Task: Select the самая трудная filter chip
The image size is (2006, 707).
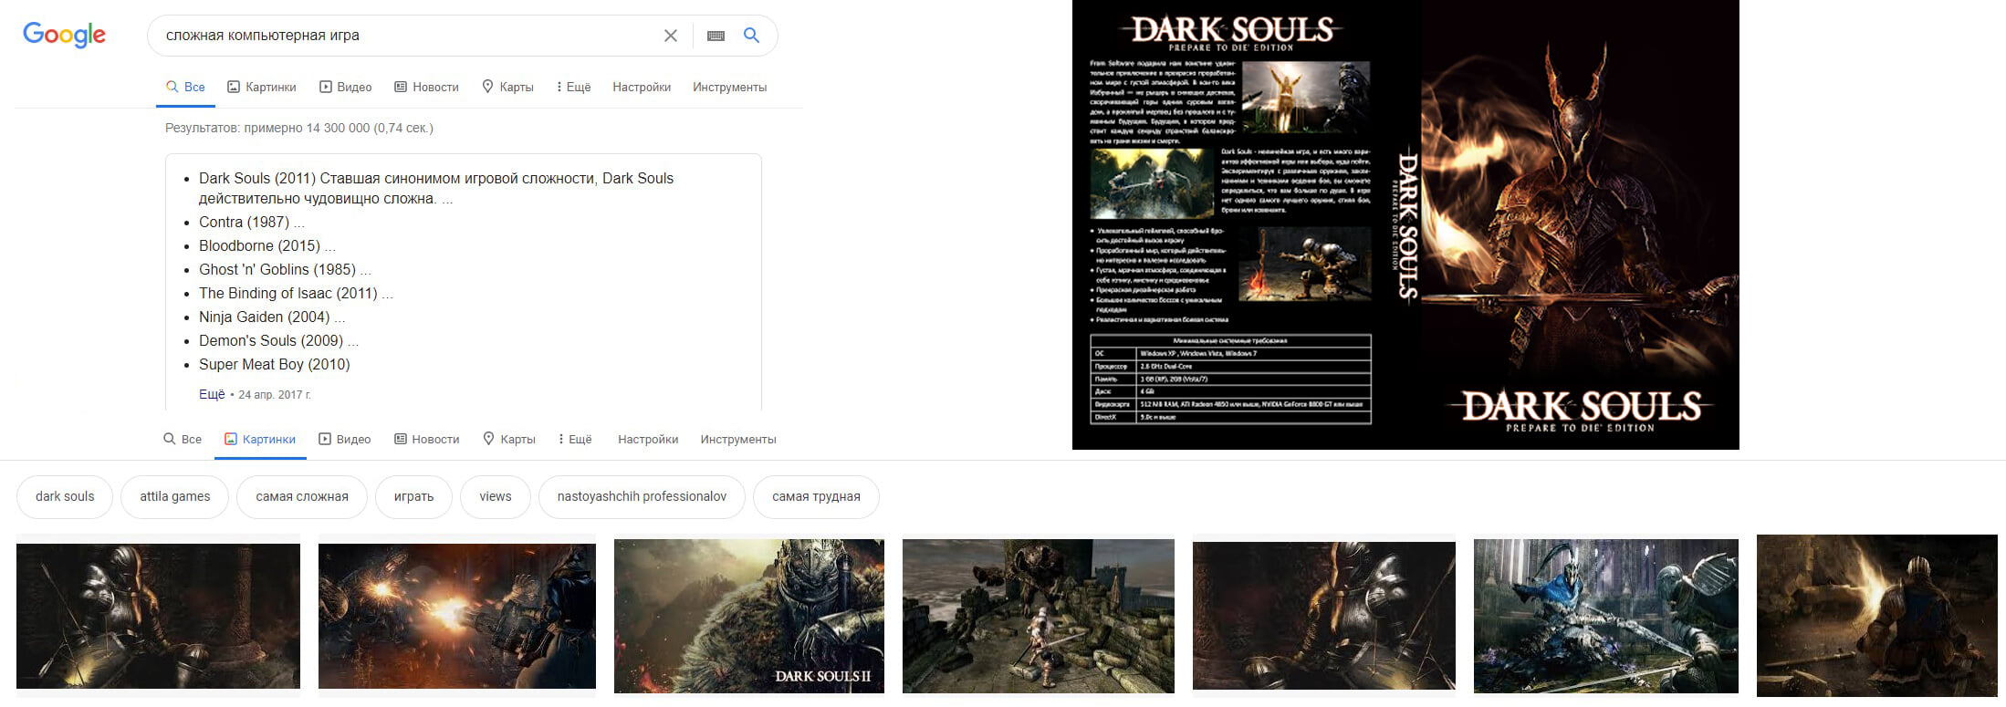Action: 816,496
